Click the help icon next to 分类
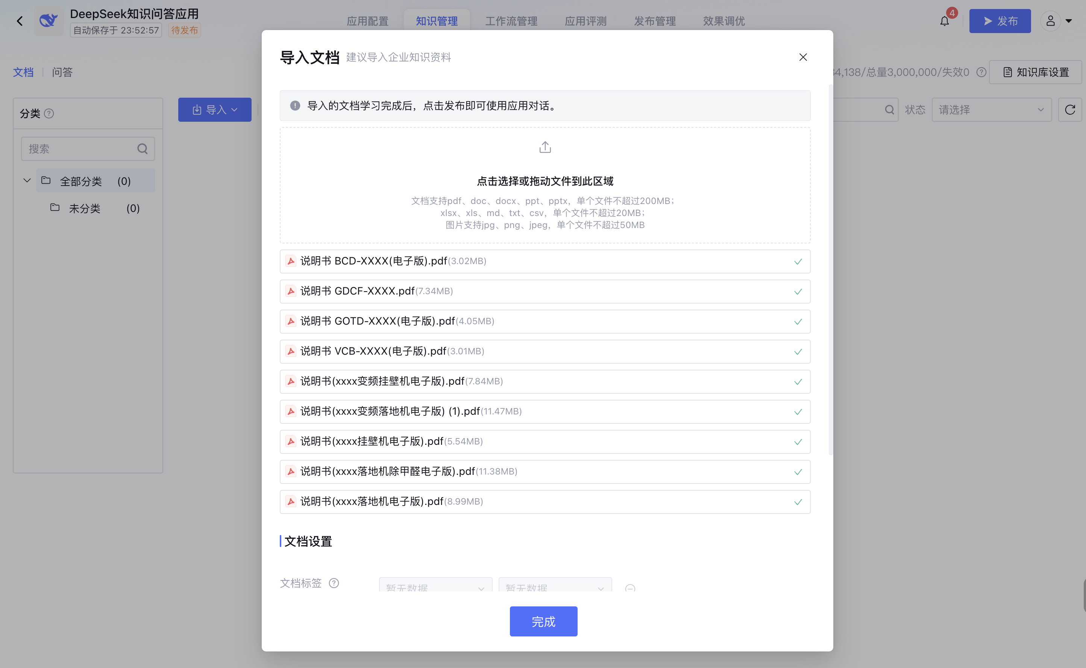This screenshot has height=668, width=1086. click(x=50, y=113)
